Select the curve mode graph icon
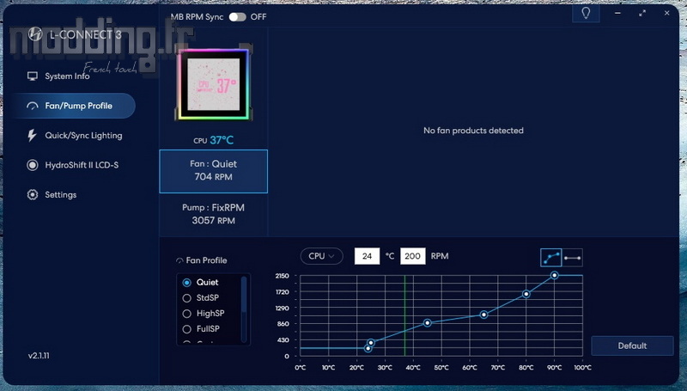 pyautogui.click(x=550, y=257)
